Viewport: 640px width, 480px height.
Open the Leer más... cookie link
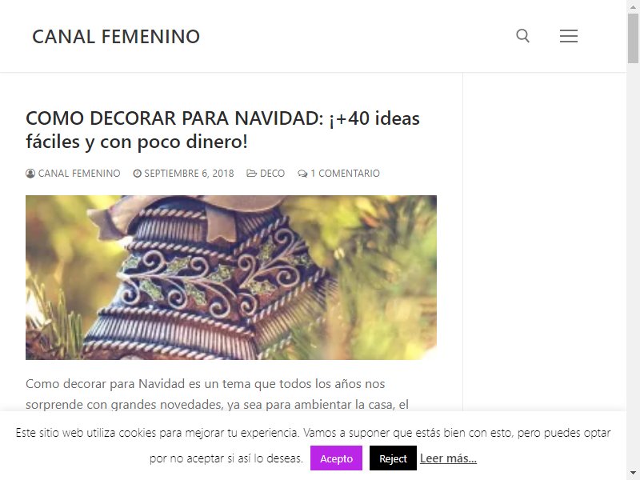tap(448, 458)
